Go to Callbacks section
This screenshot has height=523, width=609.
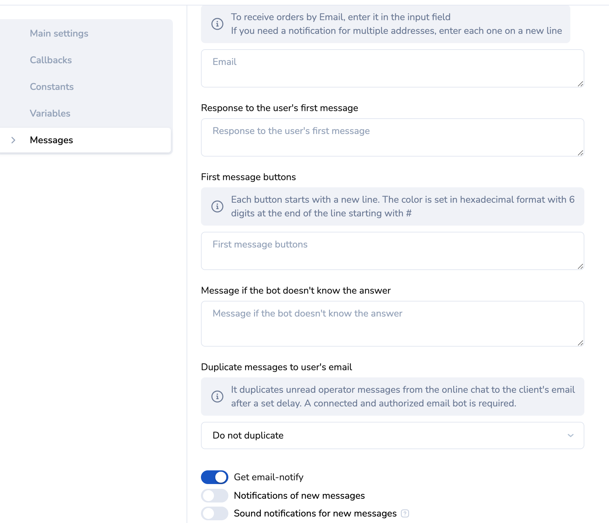(x=51, y=60)
